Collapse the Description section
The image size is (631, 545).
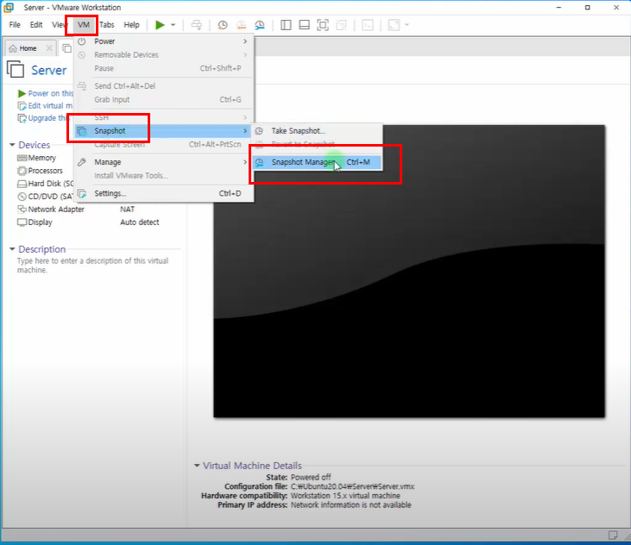point(12,249)
